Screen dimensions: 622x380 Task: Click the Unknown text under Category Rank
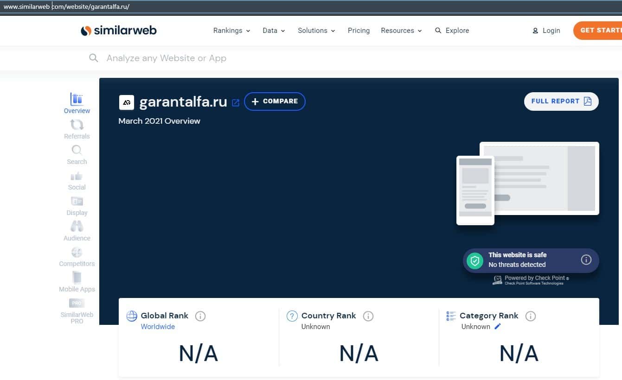(476, 327)
